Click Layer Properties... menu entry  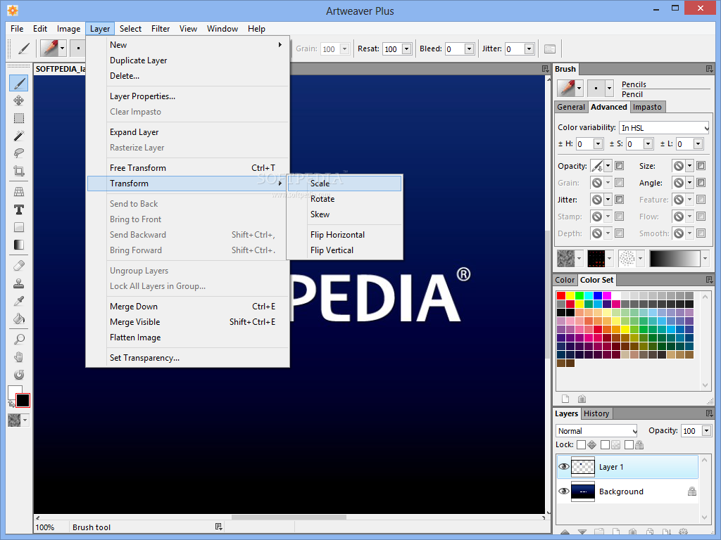188,96
